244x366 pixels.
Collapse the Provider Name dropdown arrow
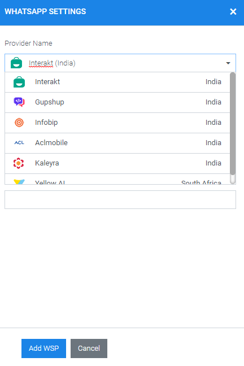pyautogui.click(x=228, y=63)
